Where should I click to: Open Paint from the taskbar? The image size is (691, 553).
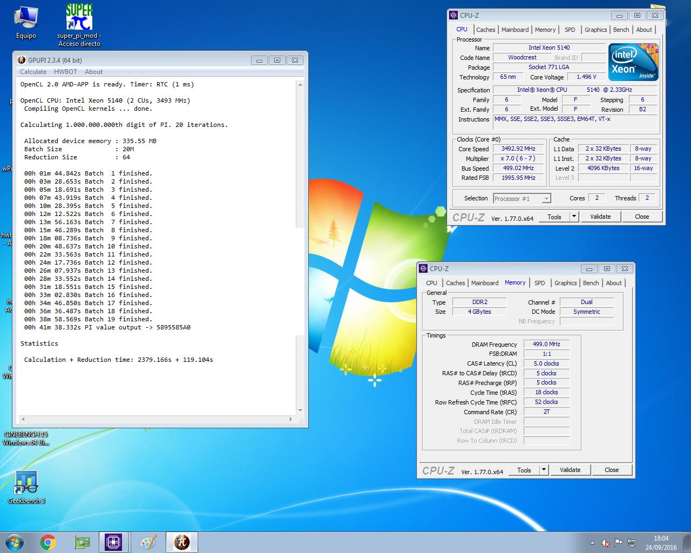[x=148, y=542]
